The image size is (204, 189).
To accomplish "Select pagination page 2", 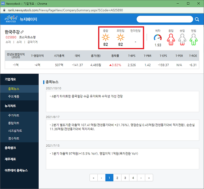I will (x=117, y=178).
